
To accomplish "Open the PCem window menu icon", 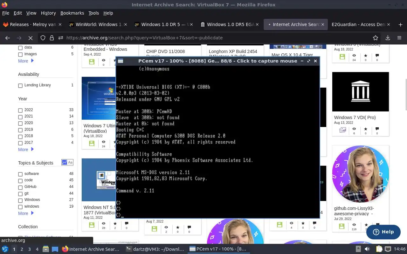I will pos(121,61).
